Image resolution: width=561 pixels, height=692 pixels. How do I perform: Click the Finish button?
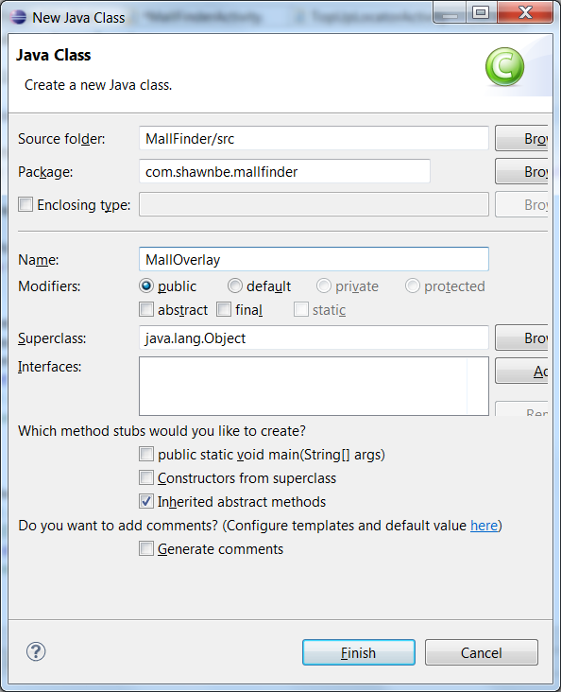coord(359,652)
